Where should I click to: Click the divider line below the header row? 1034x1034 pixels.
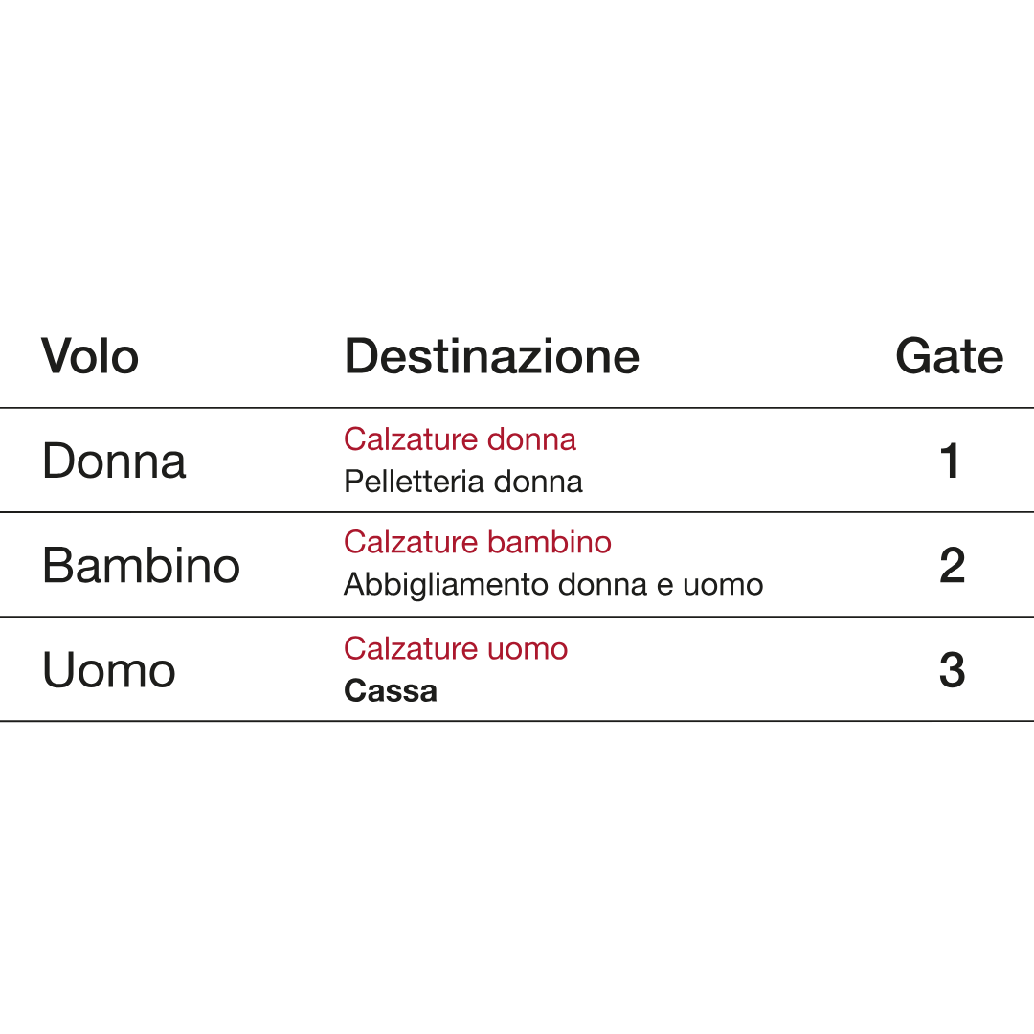[x=517, y=408]
